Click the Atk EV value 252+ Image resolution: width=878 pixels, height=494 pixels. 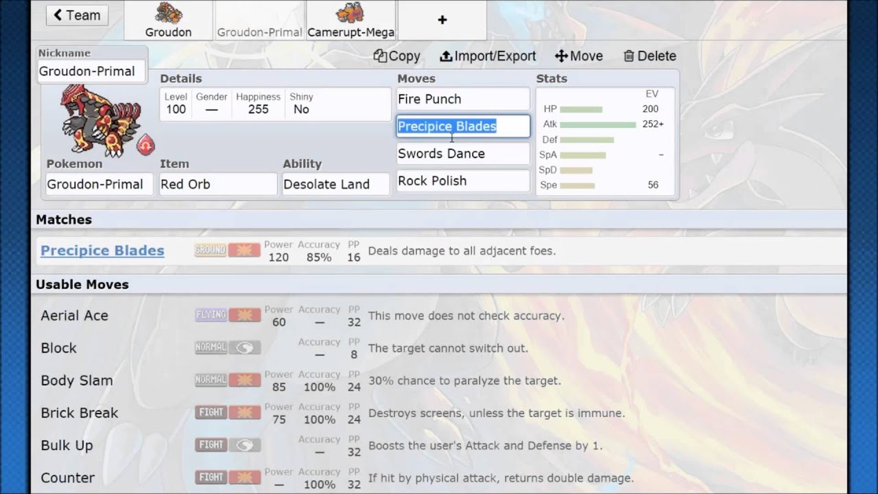coord(653,124)
